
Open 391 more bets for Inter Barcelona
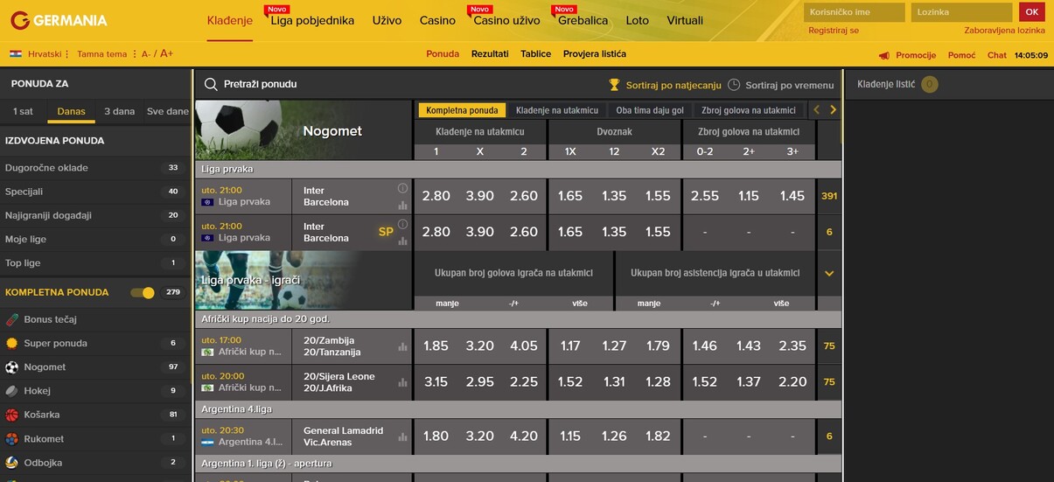pyautogui.click(x=829, y=196)
